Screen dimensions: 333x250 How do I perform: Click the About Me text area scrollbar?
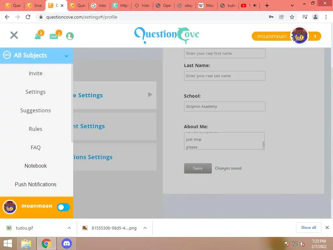[263, 144]
